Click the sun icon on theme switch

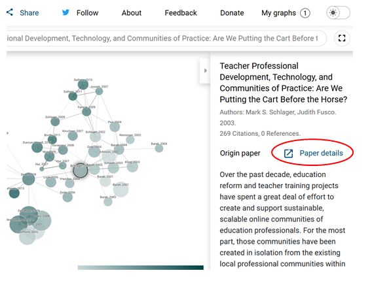click(x=333, y=13)
